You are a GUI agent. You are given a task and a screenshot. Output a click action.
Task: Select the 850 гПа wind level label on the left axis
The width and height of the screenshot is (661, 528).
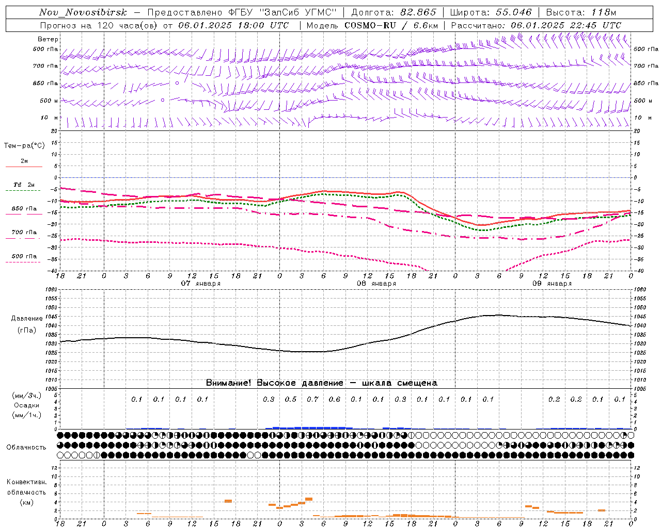point(45,83)
